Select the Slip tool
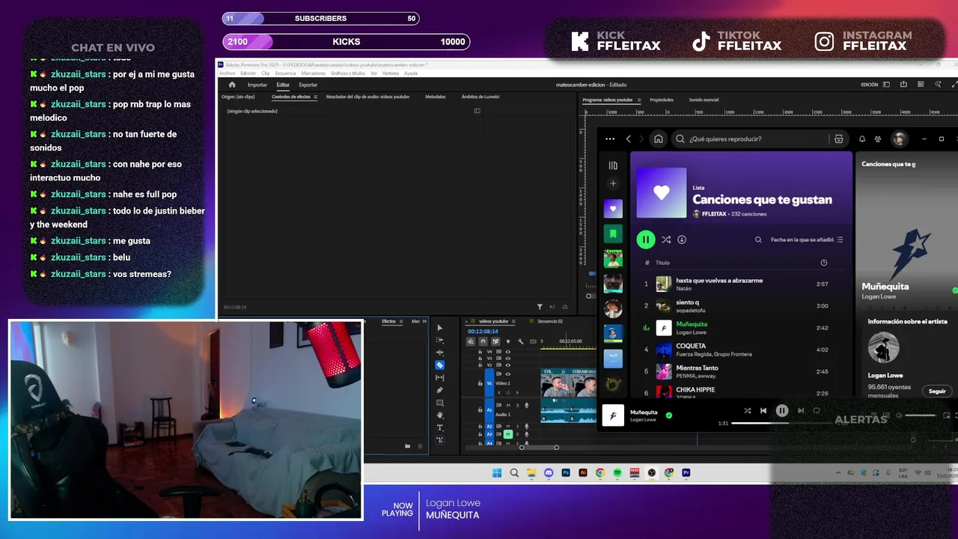The width and height of the screenshot is (958, 539). tap(440, 377)
